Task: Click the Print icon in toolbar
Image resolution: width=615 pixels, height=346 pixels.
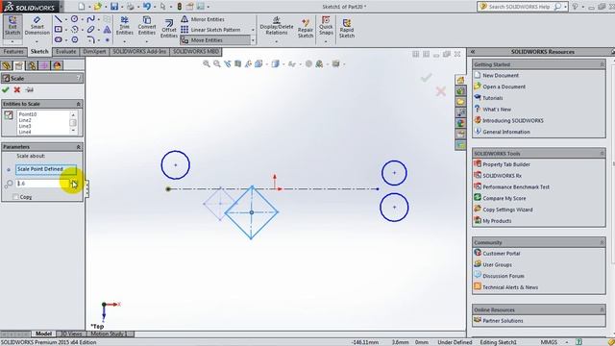Action: [x=131, y=7]
